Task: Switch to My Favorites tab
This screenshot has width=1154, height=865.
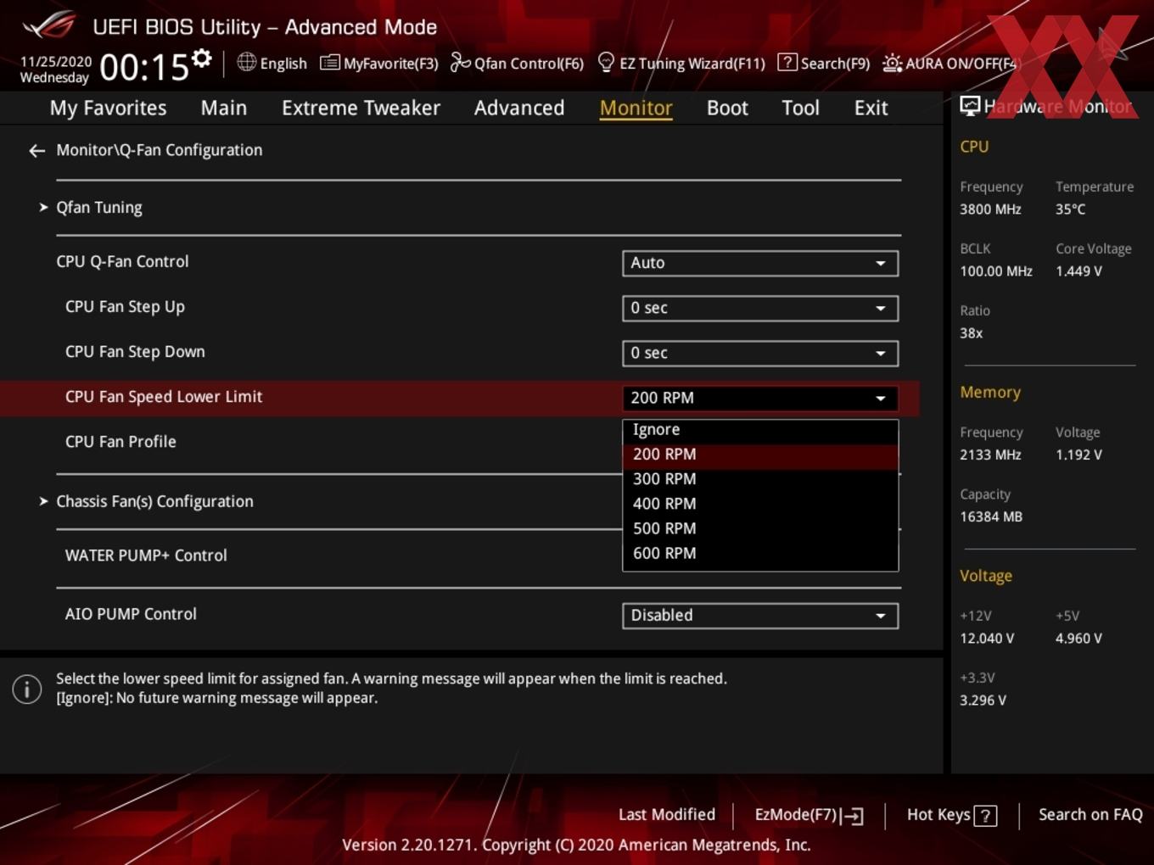Action: (108, 108)
